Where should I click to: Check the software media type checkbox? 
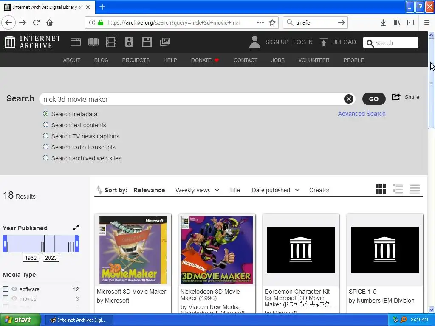point(6,289)
